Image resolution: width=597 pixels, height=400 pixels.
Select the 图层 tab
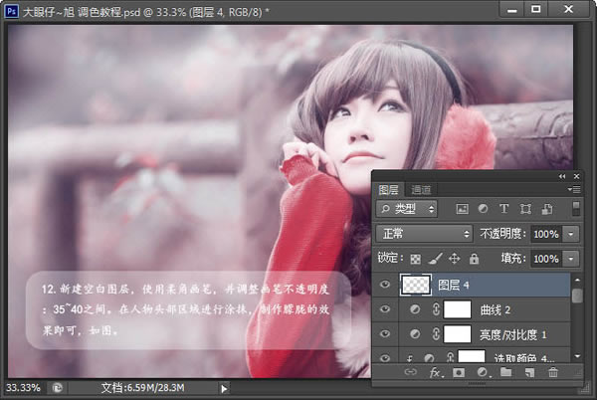[x=388, y=189]
